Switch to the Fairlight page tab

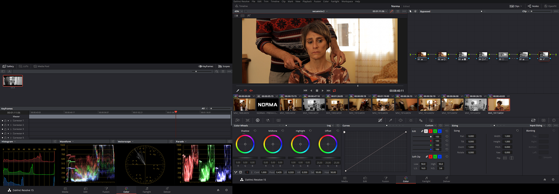coord(426,179)
